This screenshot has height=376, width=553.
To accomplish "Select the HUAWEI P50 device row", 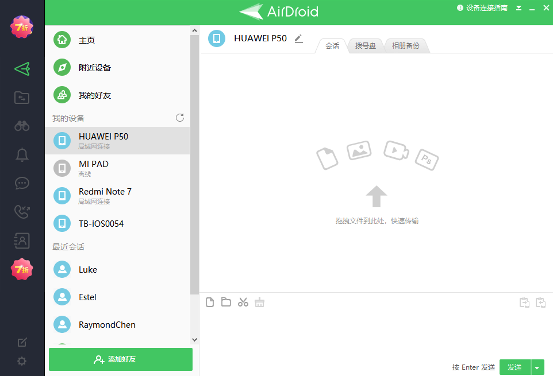I will point(117,141).
